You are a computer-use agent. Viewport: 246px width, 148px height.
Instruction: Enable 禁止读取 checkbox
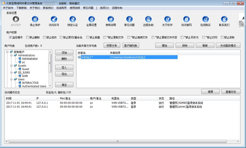[222, 37]
